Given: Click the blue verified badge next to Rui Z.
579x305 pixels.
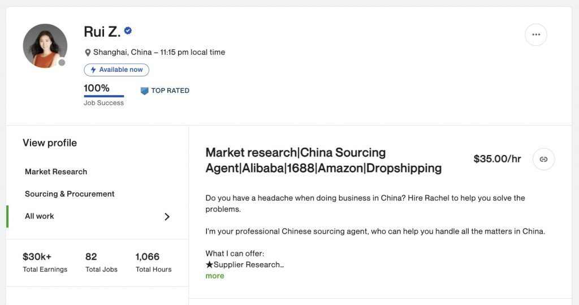Looking at the screenshot, I should coord(128,31).
